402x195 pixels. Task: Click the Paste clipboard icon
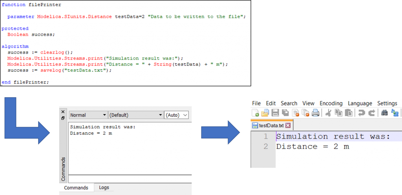tap(349, 113)
